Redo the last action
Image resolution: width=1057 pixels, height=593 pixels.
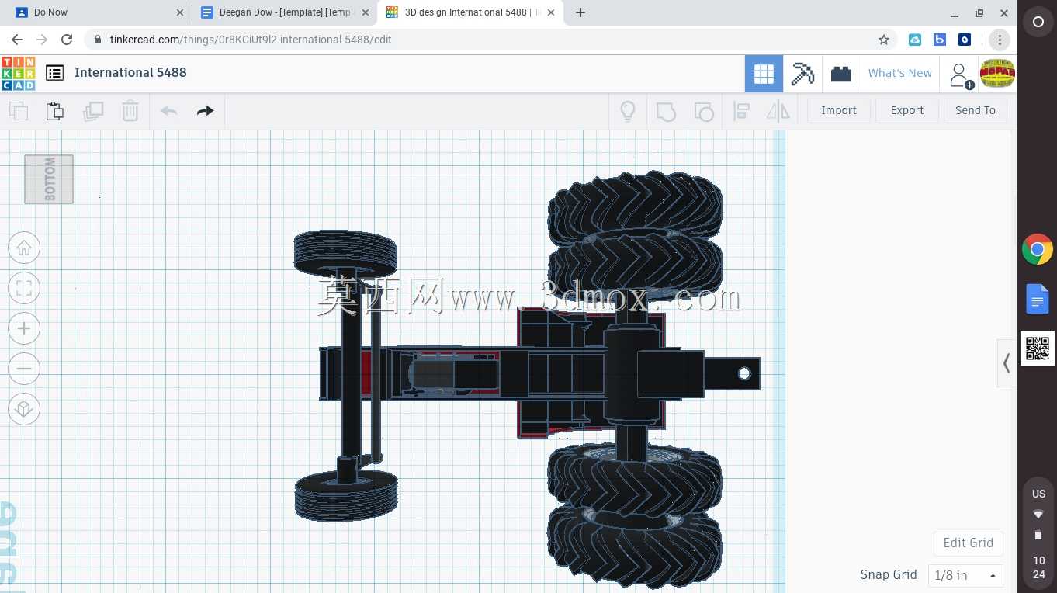[205, 111]
